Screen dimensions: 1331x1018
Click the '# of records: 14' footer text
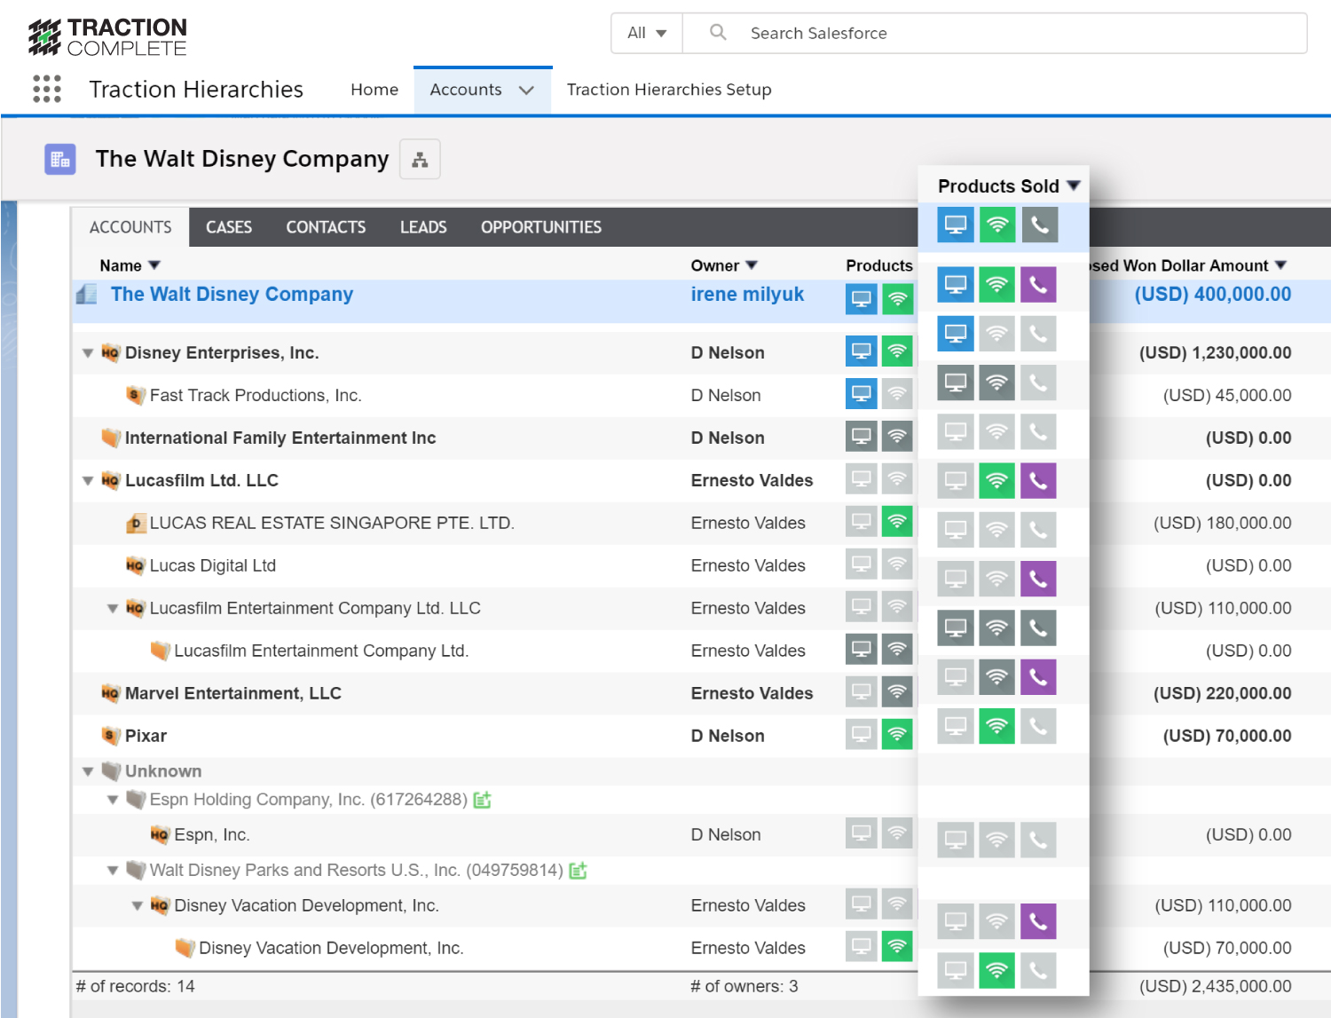(136, 986)
